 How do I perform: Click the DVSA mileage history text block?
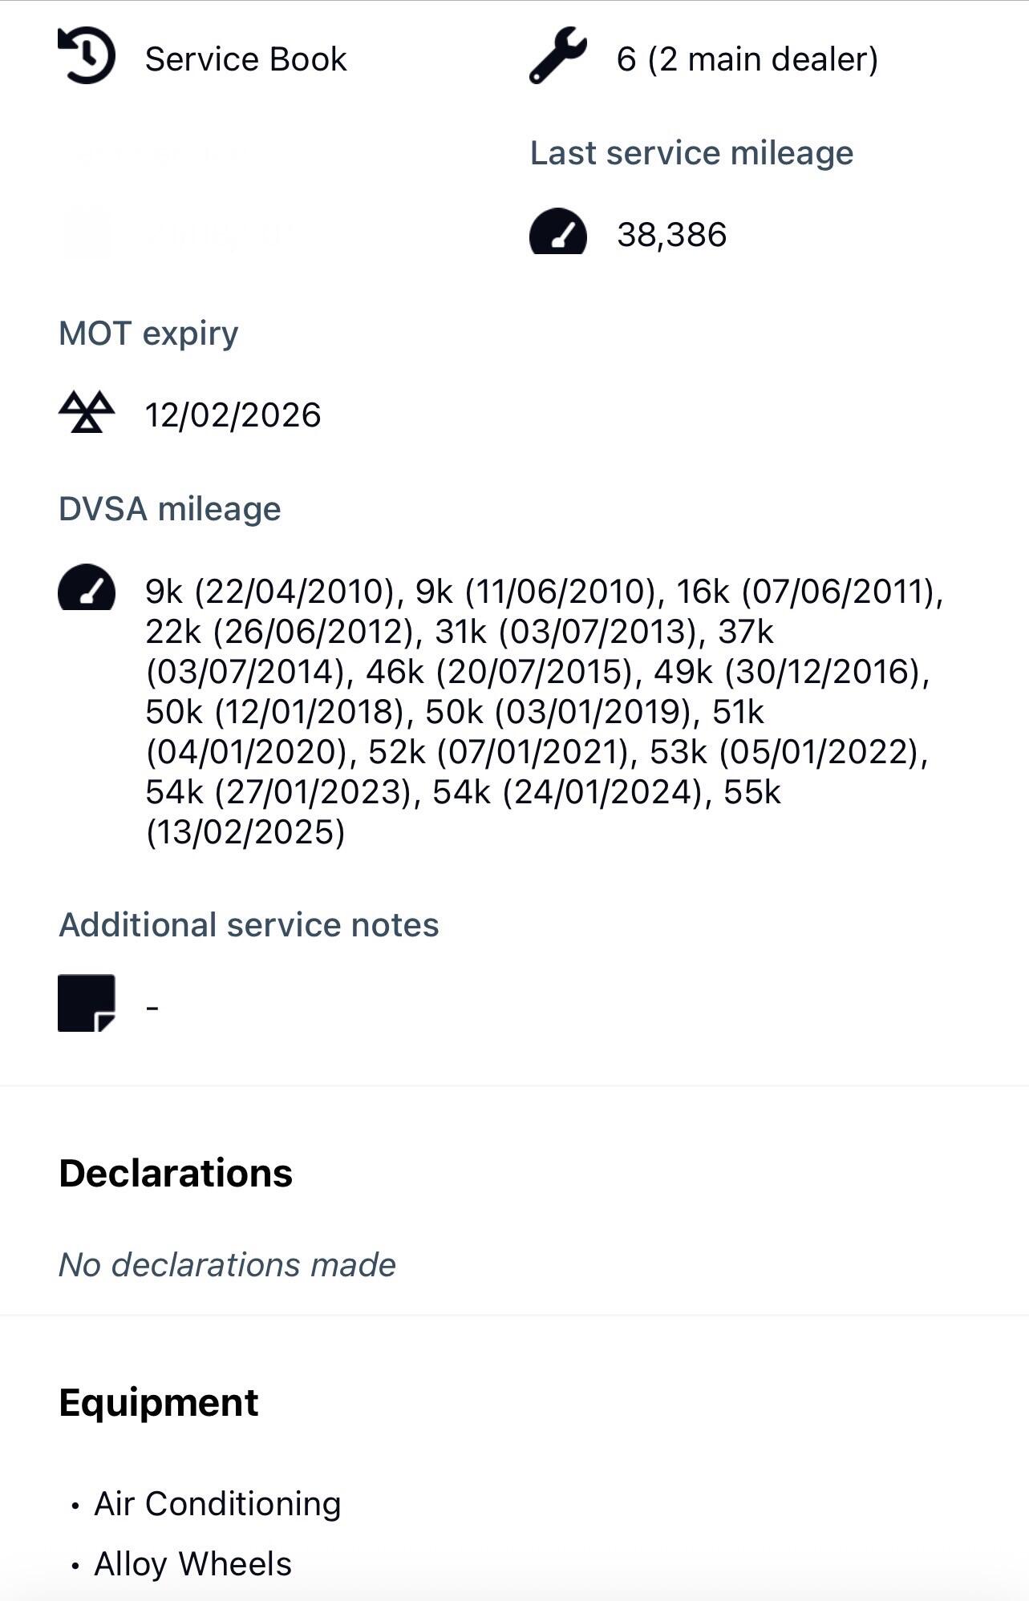(537, 711)
